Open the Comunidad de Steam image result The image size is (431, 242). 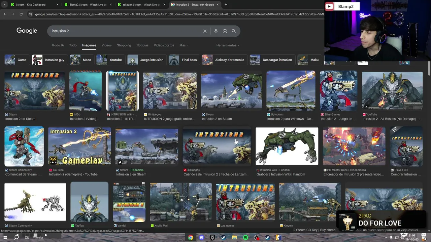tap(24, 146)
